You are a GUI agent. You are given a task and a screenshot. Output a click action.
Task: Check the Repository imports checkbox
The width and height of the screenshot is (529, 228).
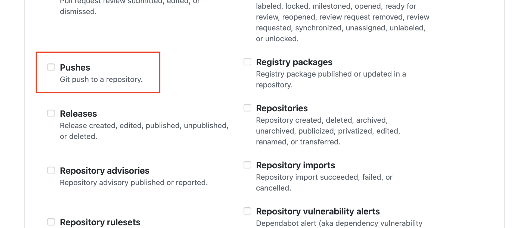click(x=247, y=165)
